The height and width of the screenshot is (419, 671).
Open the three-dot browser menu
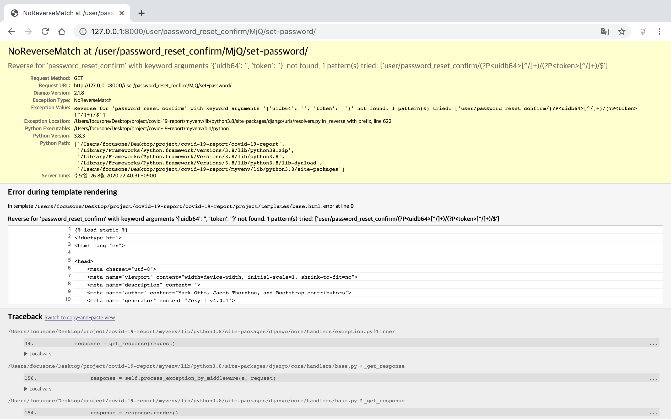coord(659,31)
